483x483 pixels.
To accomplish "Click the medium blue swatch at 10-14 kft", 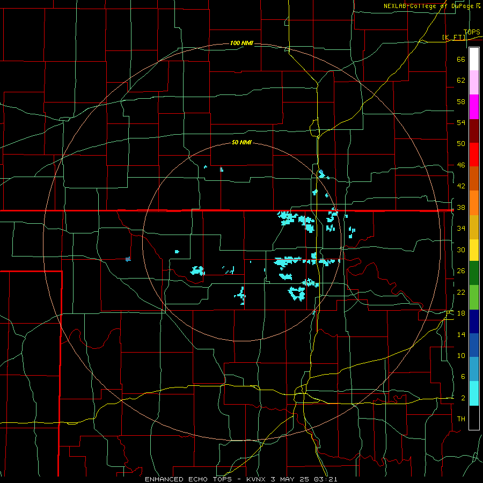I will tap(474, 345).
